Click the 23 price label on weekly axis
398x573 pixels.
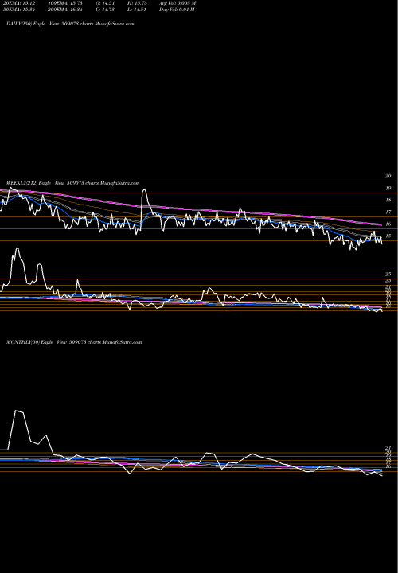(388, 281)
